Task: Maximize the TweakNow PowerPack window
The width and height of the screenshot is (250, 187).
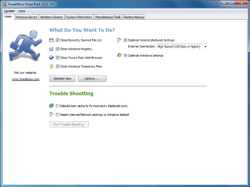Action: coord(231,3)
